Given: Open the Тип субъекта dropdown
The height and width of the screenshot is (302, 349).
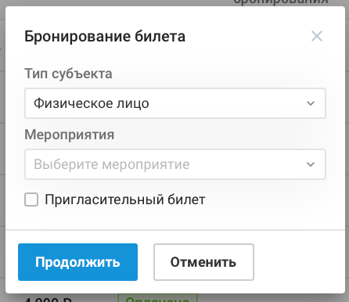Looking at the screenshot, I should 175,103.
